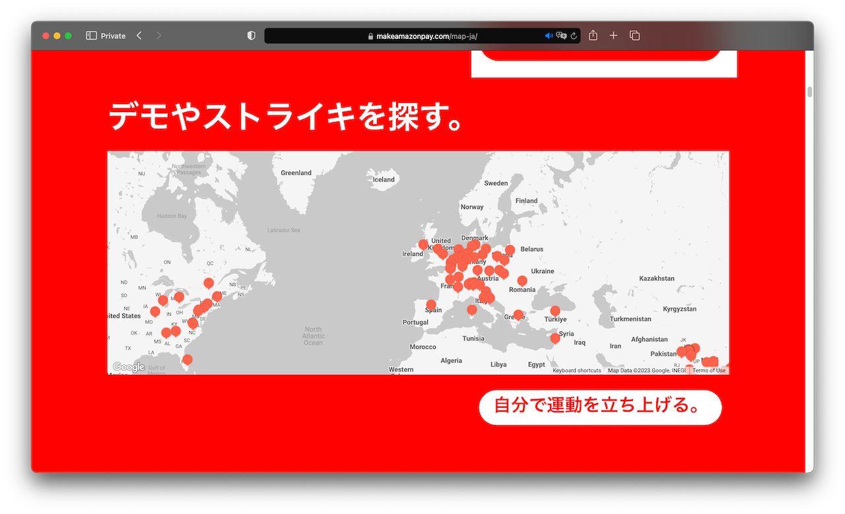Open the privacy report shield icon

click(251, 36)
